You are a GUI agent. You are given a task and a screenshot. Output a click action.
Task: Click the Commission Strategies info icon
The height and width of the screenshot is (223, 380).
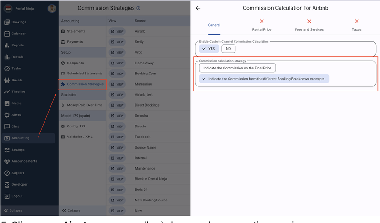138,8
